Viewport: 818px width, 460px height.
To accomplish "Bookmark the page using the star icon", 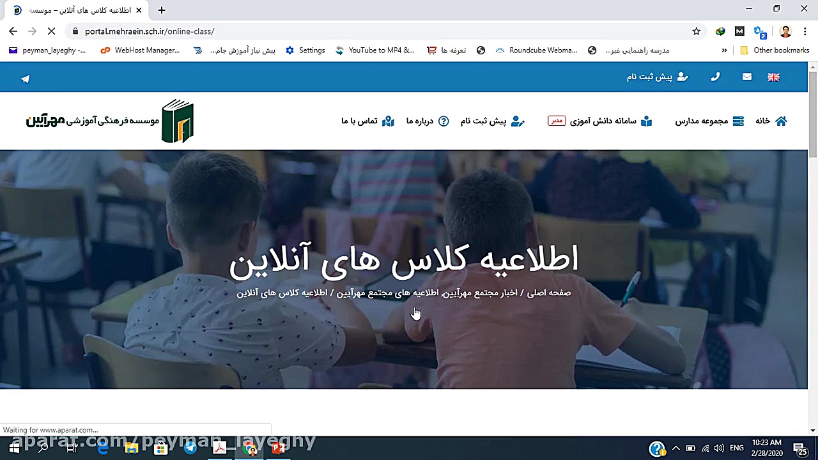I will (x=696, y=31).
